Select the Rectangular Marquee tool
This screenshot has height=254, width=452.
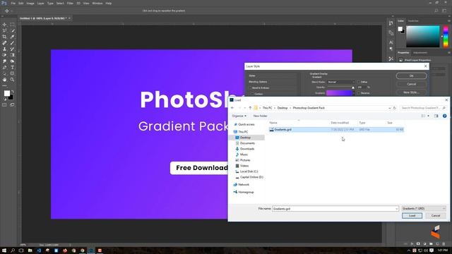12,25
